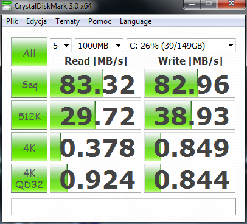
Task: Click the CrystalDiskMark app icon in title bar
Action: point(7,5)
